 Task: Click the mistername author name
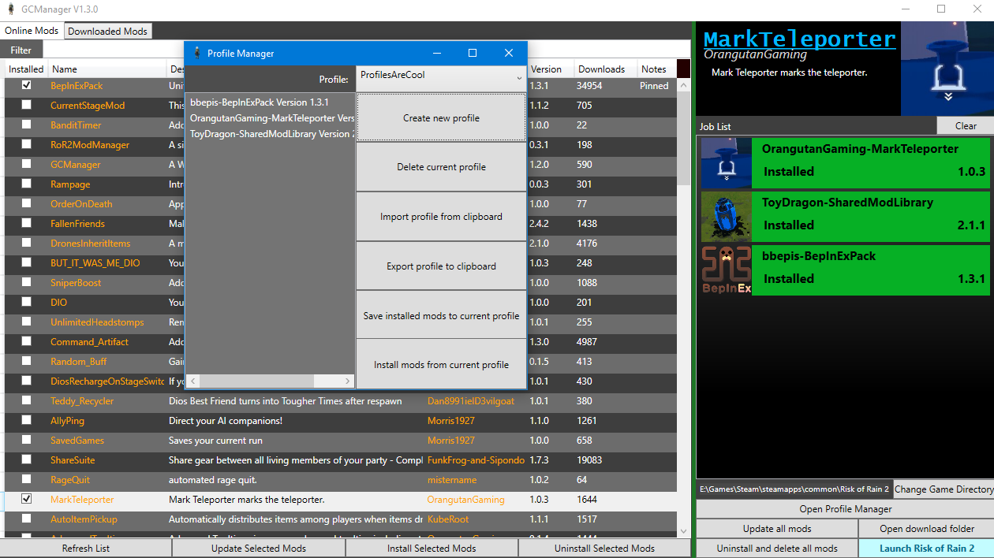pos(452,480)
